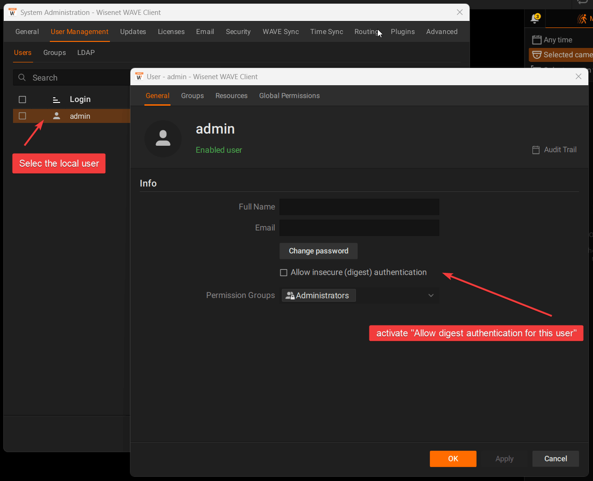593x481 pixels.
Task: Open the WAVE Sync tab
Action: (281, 32)
